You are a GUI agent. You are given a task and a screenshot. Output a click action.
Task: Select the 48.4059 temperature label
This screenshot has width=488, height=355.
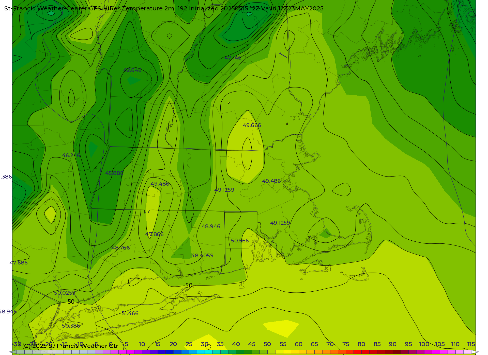click(x=202, y=256)
